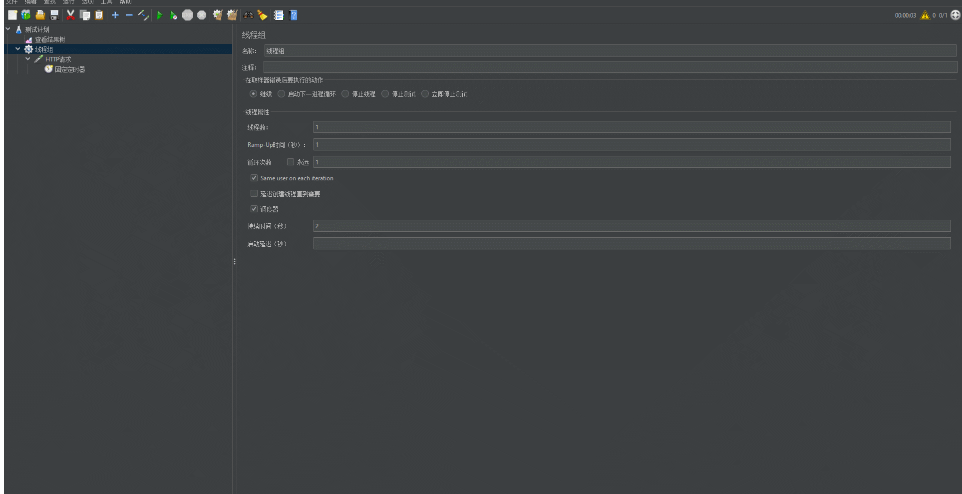Toggle the 永远 loop forever checkbox
Screen dimensions: 962x494
pos(290,162)
